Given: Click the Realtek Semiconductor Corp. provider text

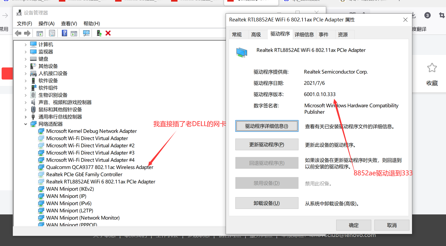Looking at the screenshot, I should click(336, 72).
